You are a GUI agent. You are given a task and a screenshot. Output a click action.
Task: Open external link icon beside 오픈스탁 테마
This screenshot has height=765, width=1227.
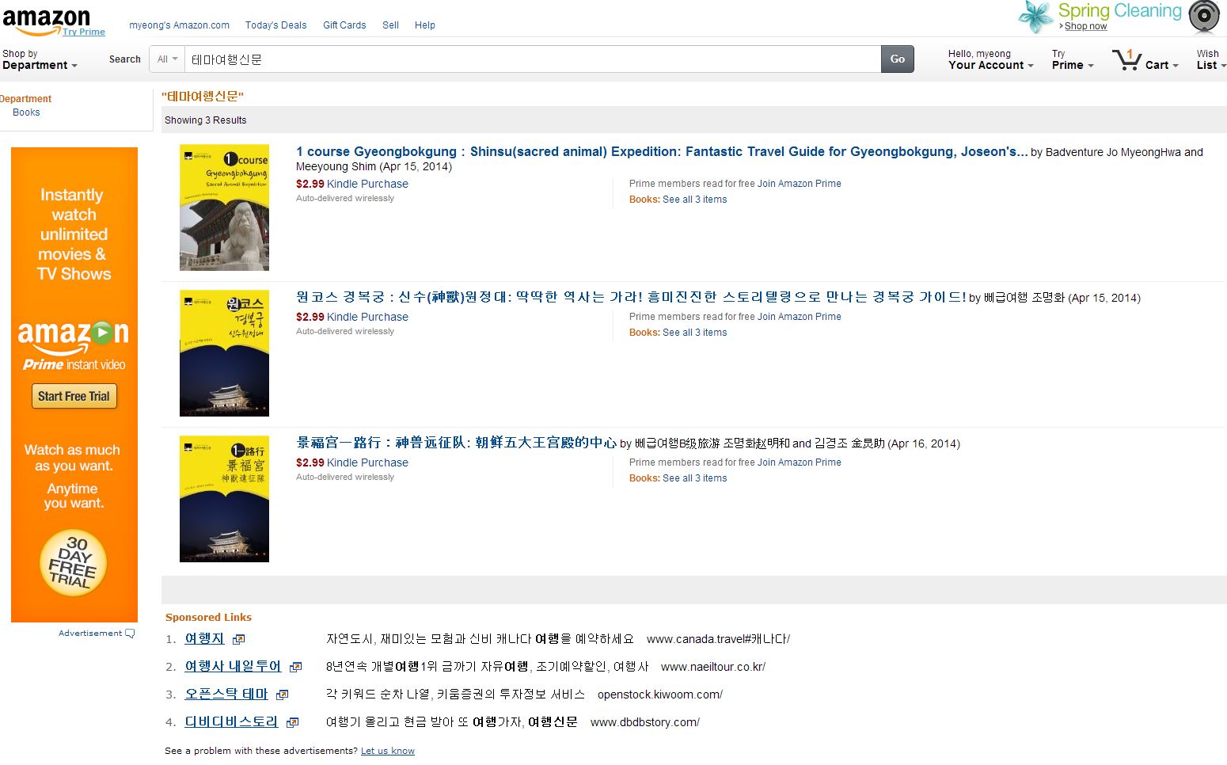(x=282, y=695)
